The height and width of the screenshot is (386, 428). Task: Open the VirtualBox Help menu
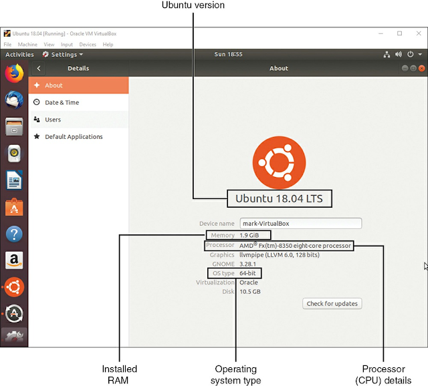coord(108,44)
